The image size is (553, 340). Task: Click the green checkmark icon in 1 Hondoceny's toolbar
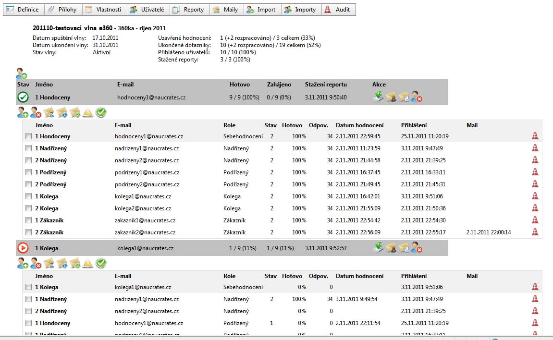click(100, 113)
